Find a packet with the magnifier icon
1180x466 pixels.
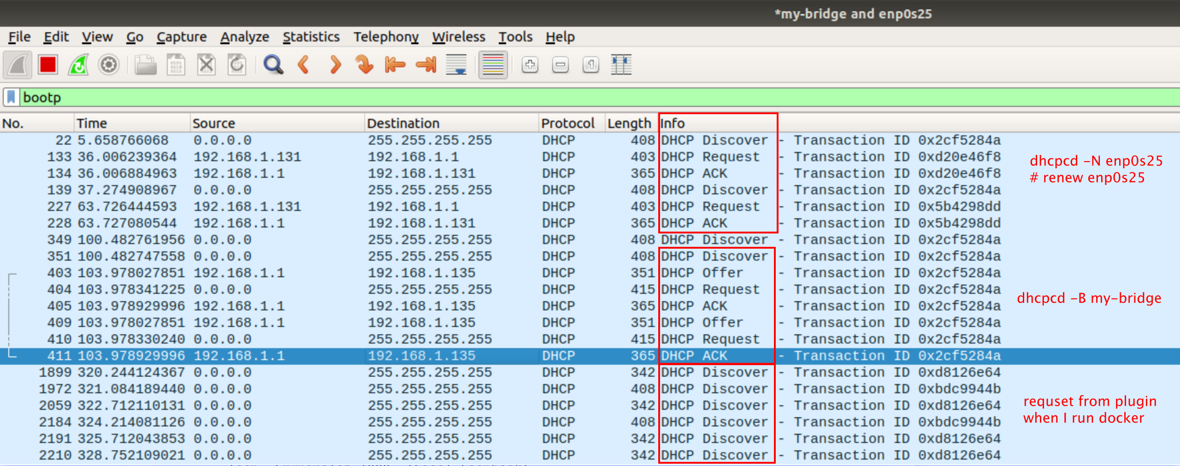coord(273,65)
